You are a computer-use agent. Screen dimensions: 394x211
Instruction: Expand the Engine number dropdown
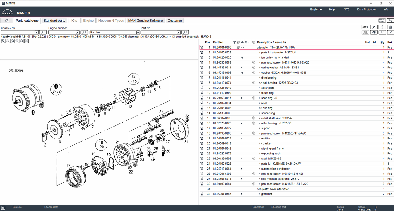78,32
